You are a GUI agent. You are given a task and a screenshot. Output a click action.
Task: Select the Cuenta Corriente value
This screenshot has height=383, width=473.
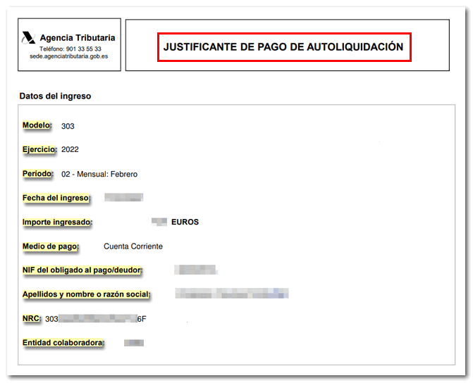click(x=133, y=246)
